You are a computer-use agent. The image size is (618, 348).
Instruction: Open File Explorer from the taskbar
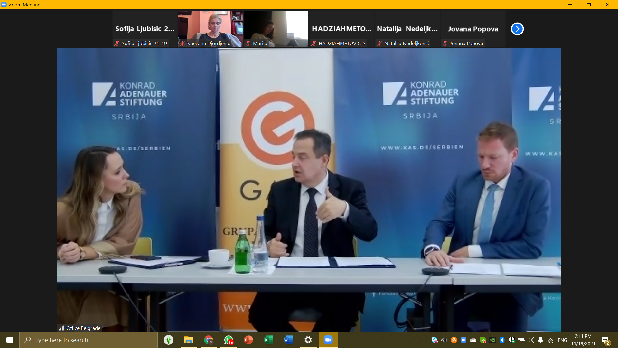pyautogui.click(x=188, y=340)
